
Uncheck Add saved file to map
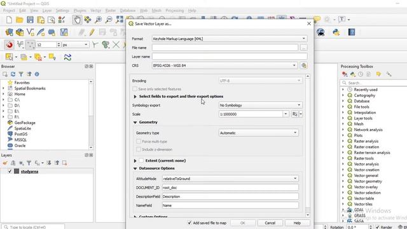pyautogui.click(x=190, y=223)
